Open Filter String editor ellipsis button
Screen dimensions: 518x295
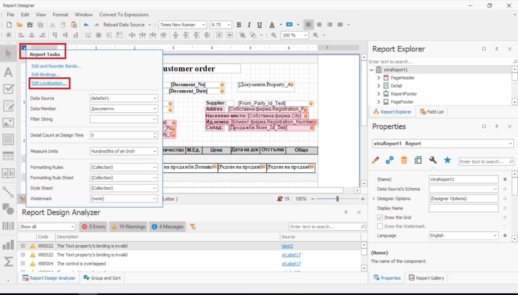(155, 119)
